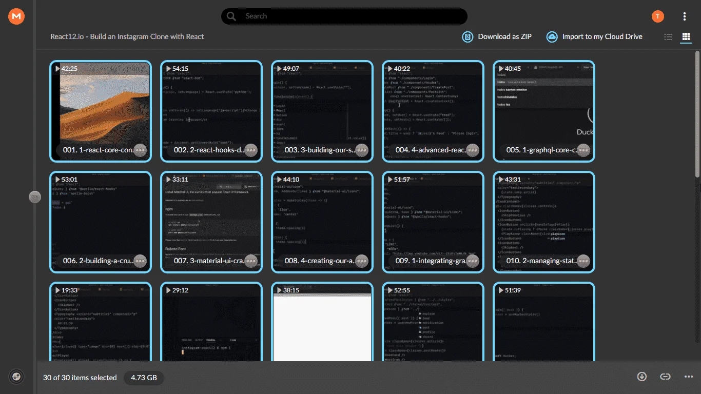Click the download arrow icon in bottom bar
This screenshot has width=701, height=394.
click(x=641, y=377)
